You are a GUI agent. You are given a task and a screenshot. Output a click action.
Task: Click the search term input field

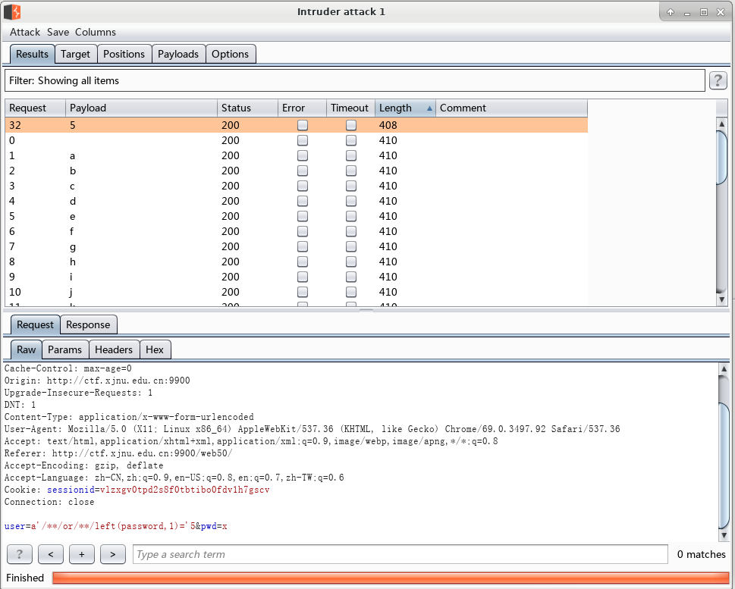click(x=400, y=554)
